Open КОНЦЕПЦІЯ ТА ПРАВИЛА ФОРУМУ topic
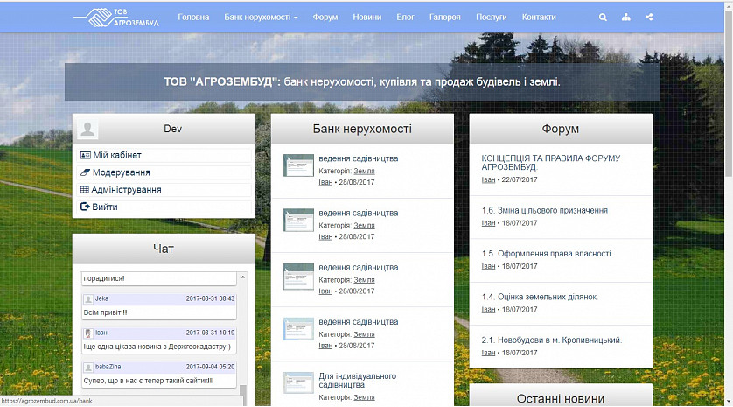Screen dimensions: 733x407 [551, 162]
